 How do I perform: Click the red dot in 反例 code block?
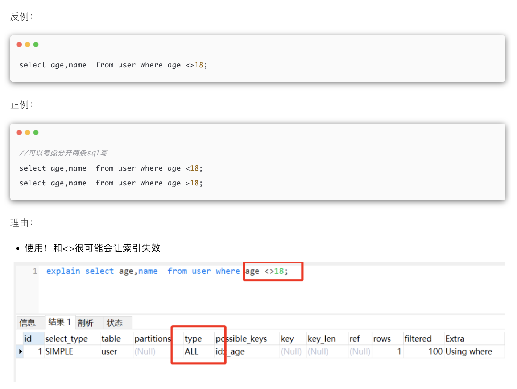[x=19, y=45]
